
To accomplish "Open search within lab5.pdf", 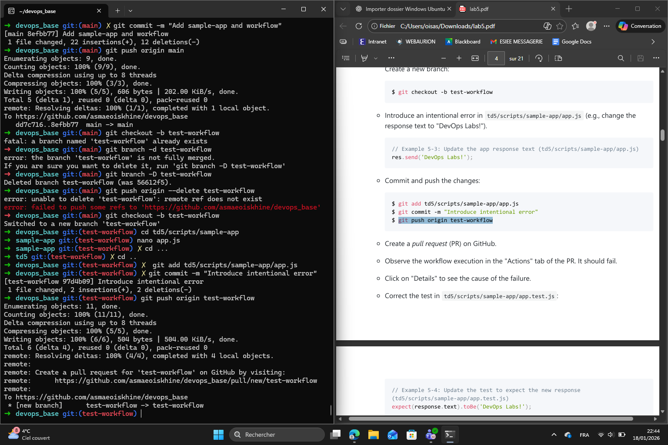I will click(x=621, y=58).
